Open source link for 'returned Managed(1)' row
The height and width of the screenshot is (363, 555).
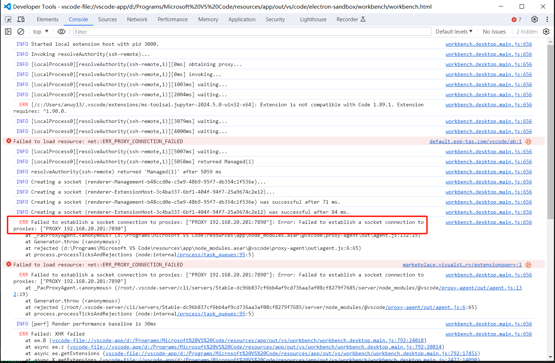pyautogui.click(x=489, y=161)
